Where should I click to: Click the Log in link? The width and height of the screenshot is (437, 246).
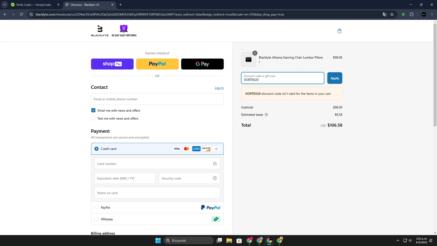point(219,88)
